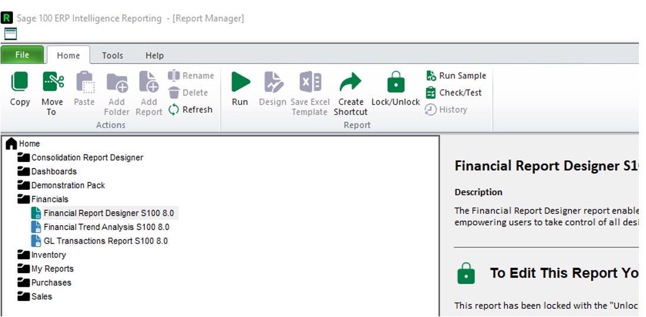
Task: Click the Financial Report Designer title heading
Action: [546, 166]
